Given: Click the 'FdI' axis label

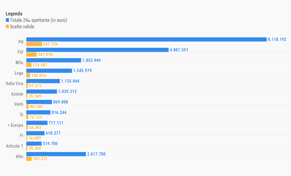Looking at the screenshot, I should [20, 52].
